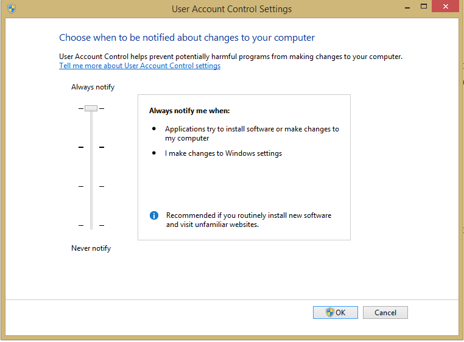Click 'I make changes to Windows settings' text
464x342 pixels.
[223, 153]
